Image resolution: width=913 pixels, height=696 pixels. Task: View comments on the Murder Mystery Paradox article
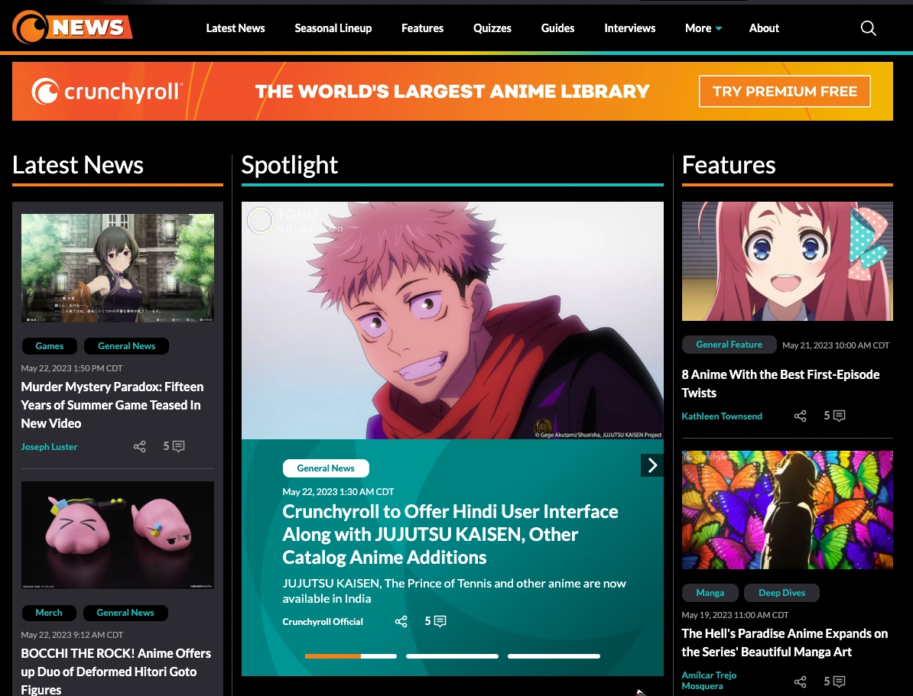(174, 446)
